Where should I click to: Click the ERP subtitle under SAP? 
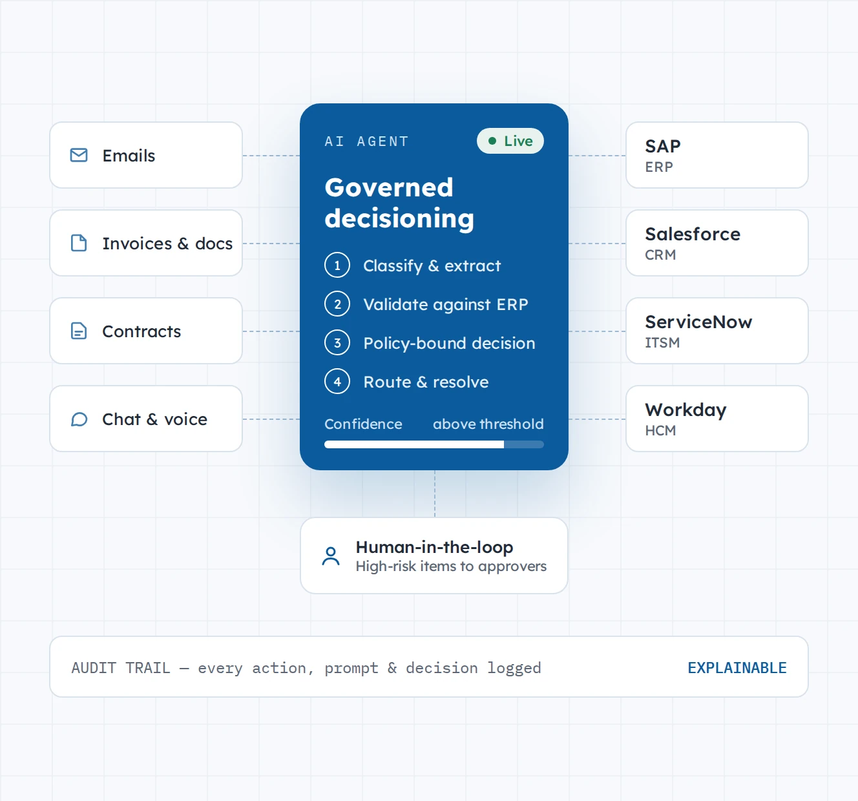[x=659, y=167]
